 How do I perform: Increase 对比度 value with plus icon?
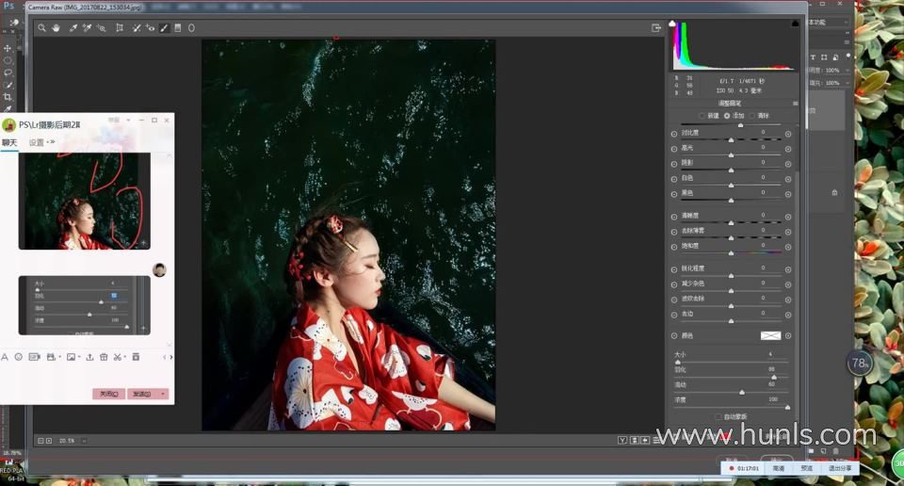788,134
